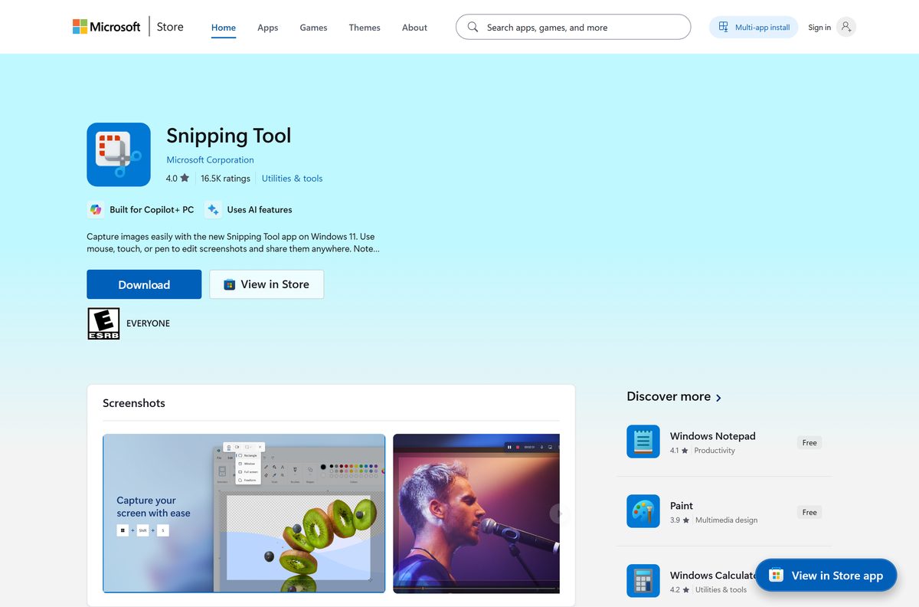
Task: Click the Windows Calculator app icon
Action: click(643, 581)
